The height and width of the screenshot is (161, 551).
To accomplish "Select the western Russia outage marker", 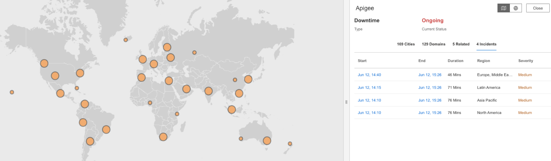I will 194,52.
